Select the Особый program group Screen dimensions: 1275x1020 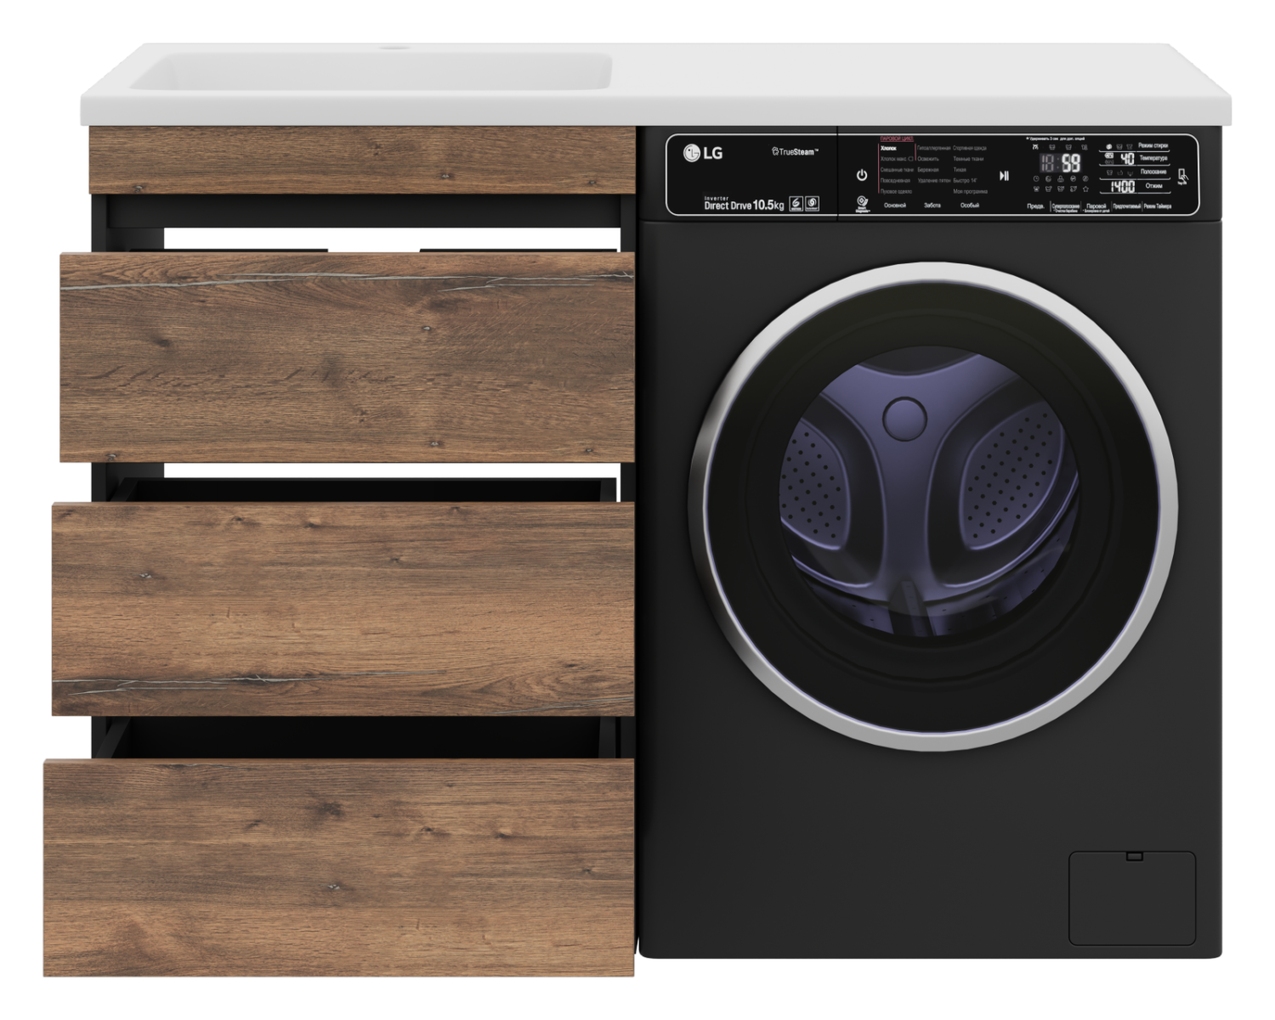969,206
